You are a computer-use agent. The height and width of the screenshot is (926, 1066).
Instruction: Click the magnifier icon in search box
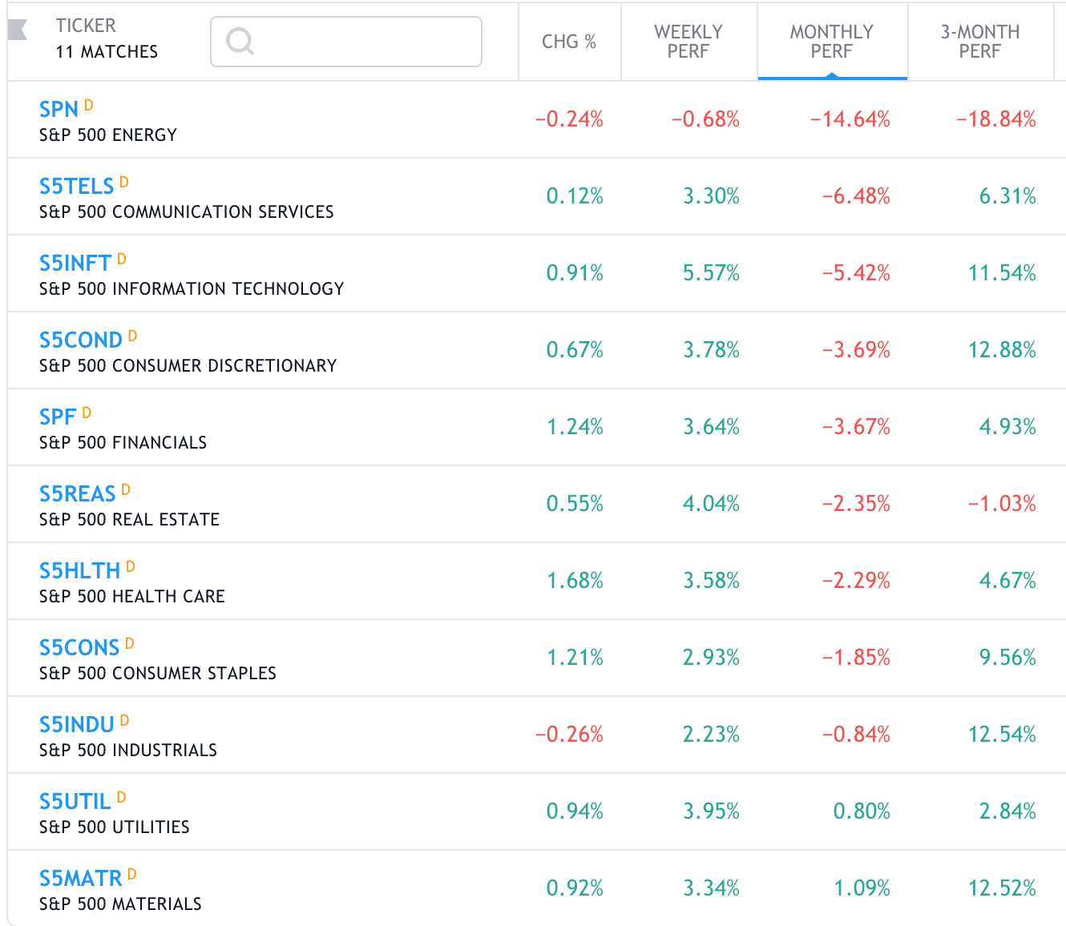[240, 41]
